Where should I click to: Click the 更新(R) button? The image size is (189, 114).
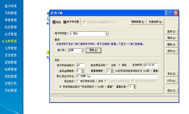click(x=93, y=50)
